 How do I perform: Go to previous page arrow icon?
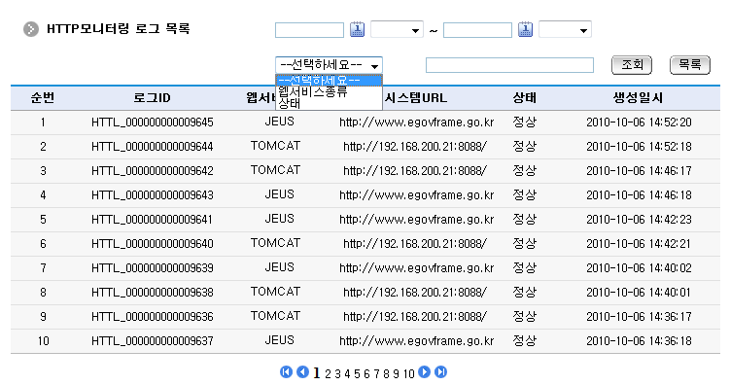302,372
